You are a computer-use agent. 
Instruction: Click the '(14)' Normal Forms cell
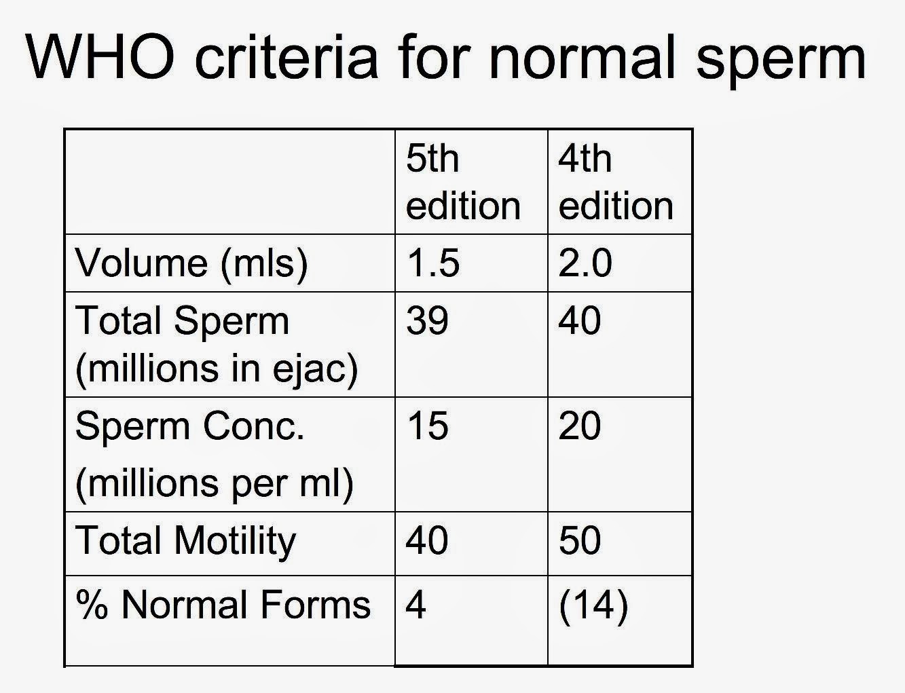pos(593,605)
